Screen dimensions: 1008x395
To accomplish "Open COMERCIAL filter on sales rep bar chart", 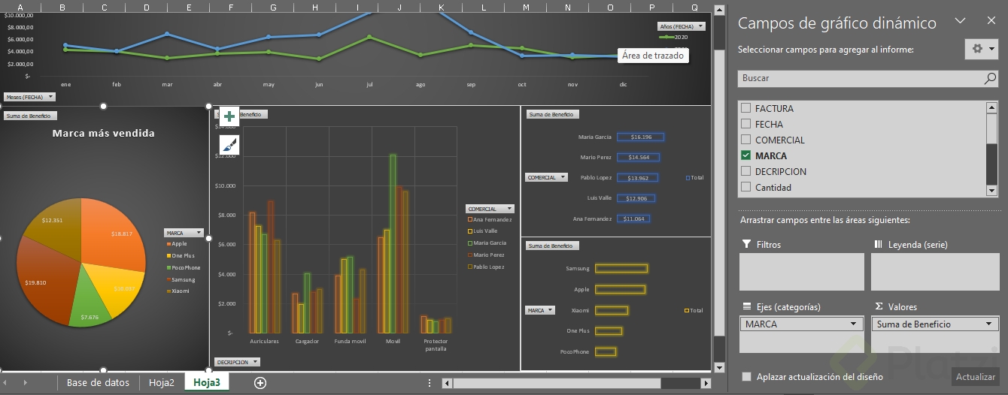I will point(545,178).
